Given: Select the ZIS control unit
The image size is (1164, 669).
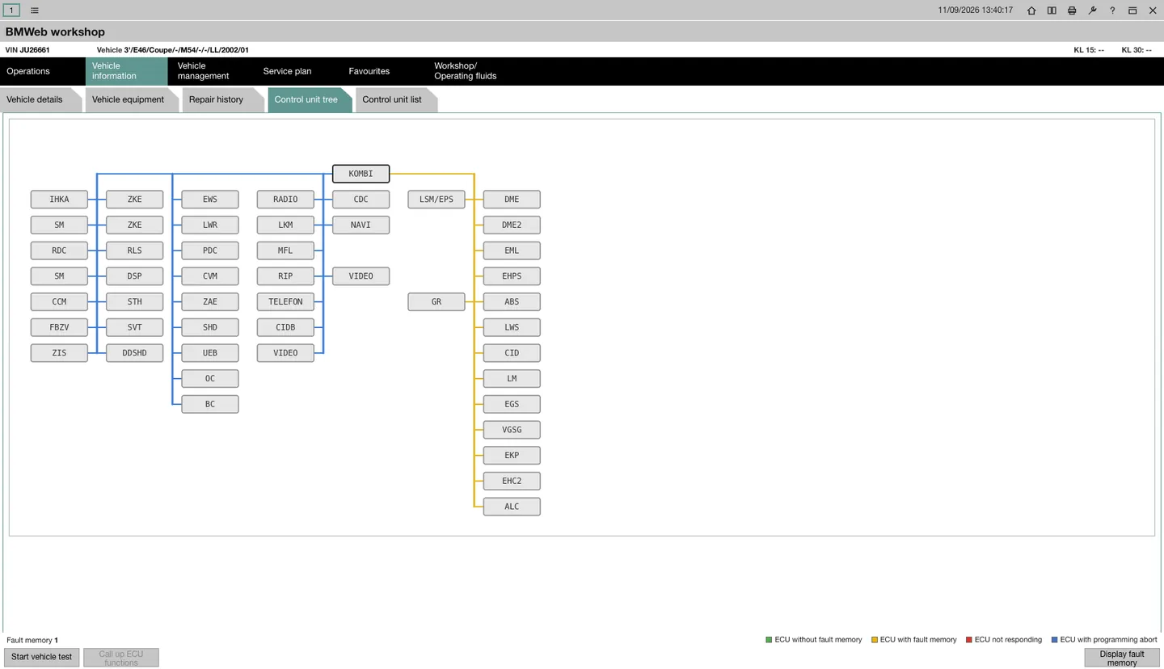Looking at the screenshot, I should pos(59,353).
